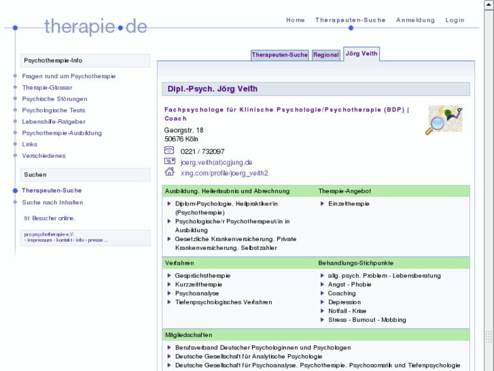Image resolution: width=494 pixels, height=371 pixels.
Task: Click the arrow bullet beside Diplom-Psychologie entry
Action: click(169, 204)
